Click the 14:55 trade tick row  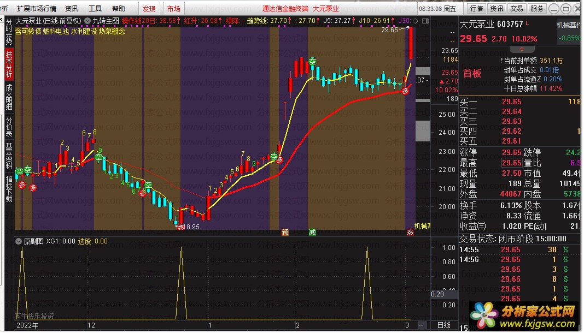point(519,250)
